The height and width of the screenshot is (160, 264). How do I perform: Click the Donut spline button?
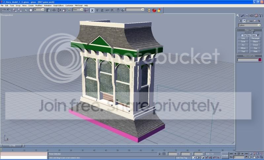(255, 45)
